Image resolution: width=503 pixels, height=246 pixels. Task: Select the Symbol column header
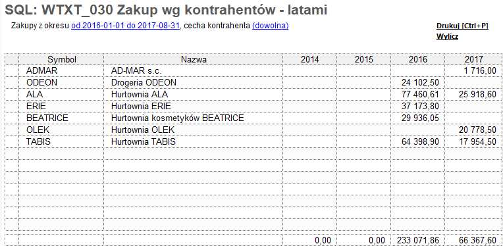pyautogui.click(x=61, y=59)
